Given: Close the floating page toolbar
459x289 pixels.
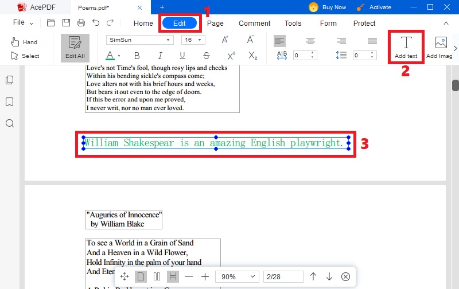Looking at the screenshot, I should point(346,277).
